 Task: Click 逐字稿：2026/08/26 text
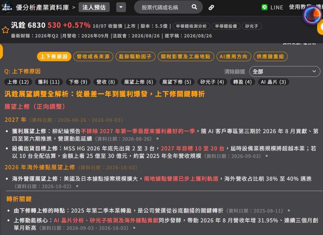pyautogui.click(x=188, y=36)
